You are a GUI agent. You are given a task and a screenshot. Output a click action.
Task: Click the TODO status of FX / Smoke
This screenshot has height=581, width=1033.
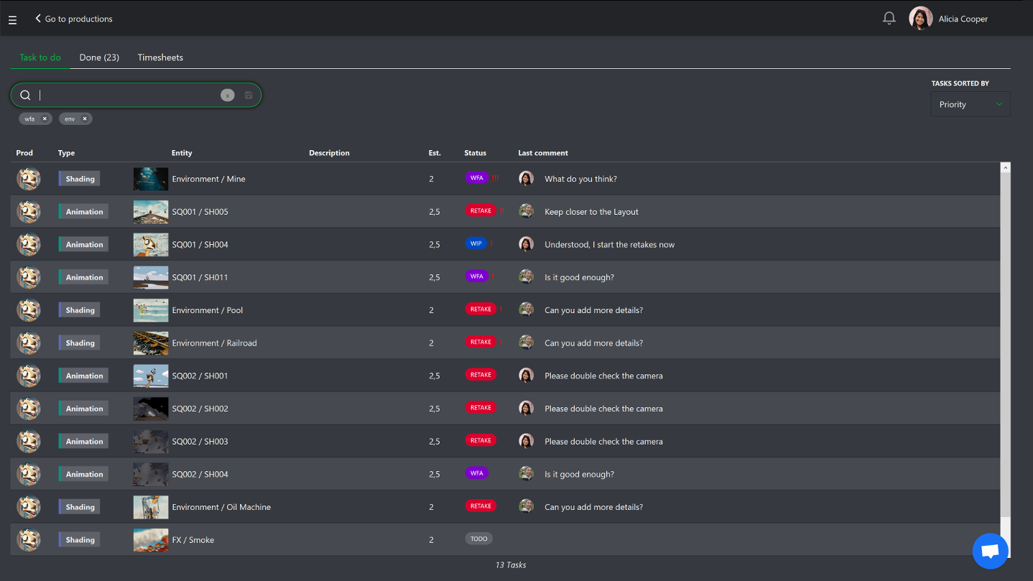pyautogui.click(x=478, y=539)
